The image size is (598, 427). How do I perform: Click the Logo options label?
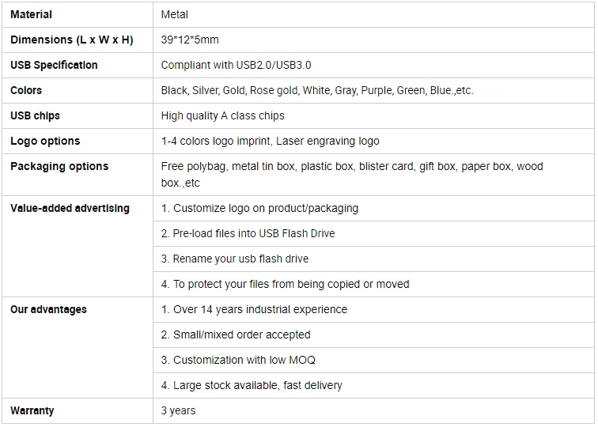click(45, 141)
